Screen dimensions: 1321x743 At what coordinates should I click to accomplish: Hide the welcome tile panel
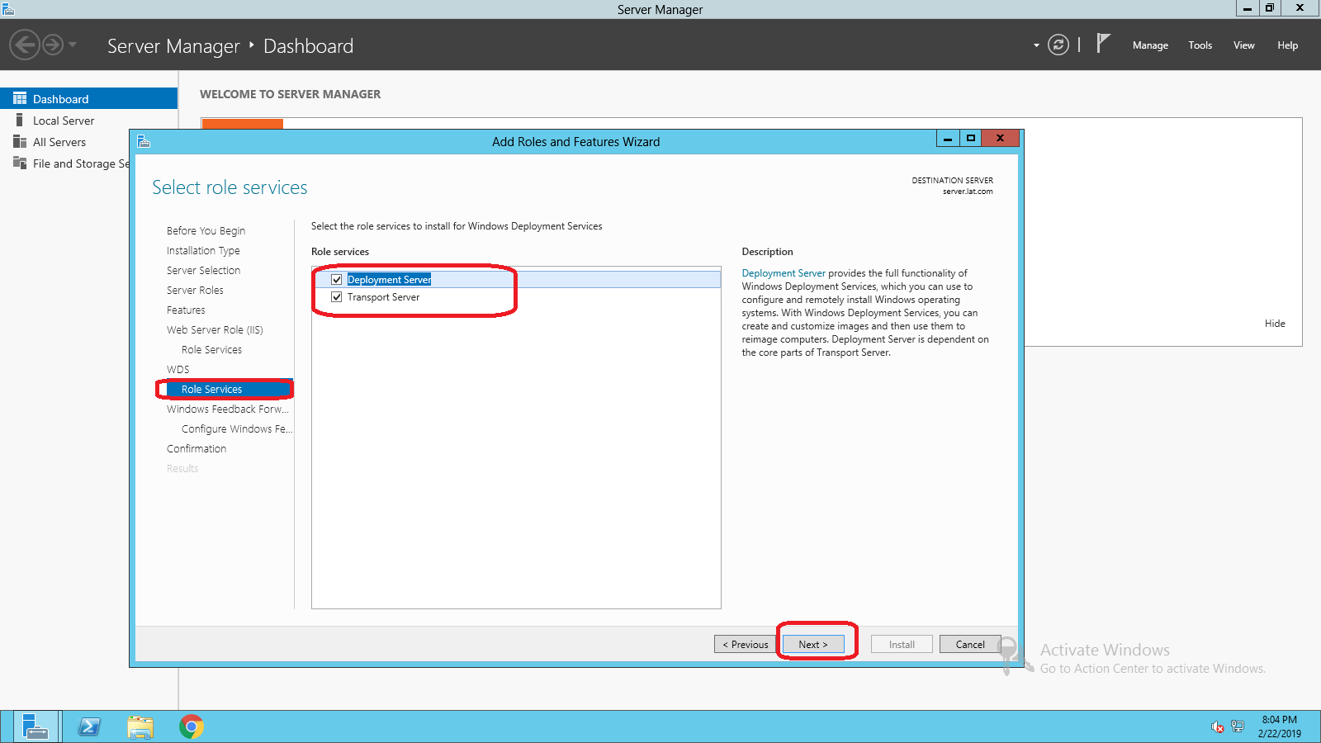coord(1275,324)
